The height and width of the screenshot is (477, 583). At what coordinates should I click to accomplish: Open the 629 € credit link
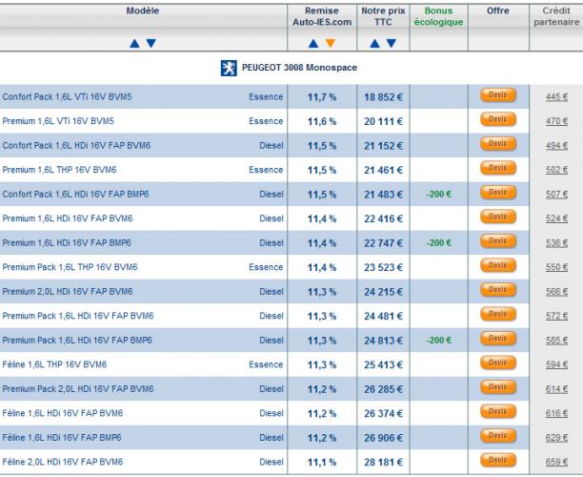coord(556,438)
